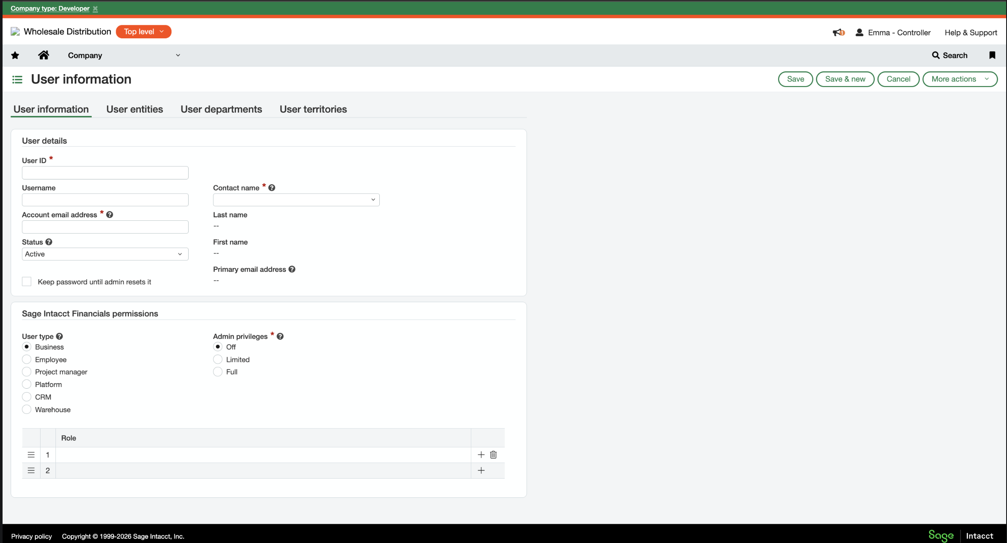1007x543 pixels.
Task: Delete role row one with trash icon
Action: 493,455
